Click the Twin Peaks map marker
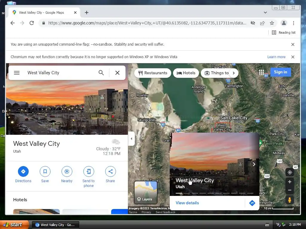Screen dimensions: 306x229 pos(261,143)
